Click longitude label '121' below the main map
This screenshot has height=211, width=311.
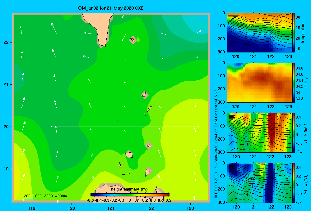coord(111,208)
